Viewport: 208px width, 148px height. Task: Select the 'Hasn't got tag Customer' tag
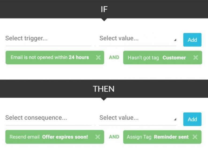(x=157, y=57)
